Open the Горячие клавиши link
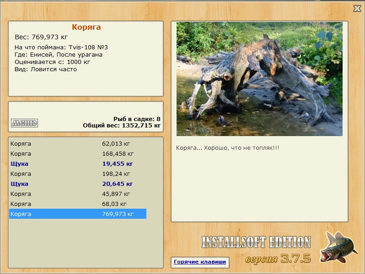 (x=200, y=262)
